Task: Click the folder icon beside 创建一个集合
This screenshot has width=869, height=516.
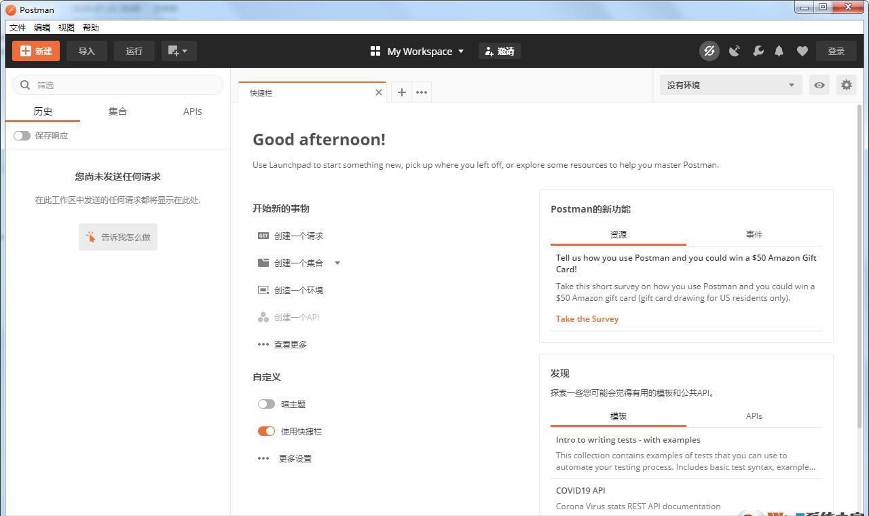Action: point(263,262)
